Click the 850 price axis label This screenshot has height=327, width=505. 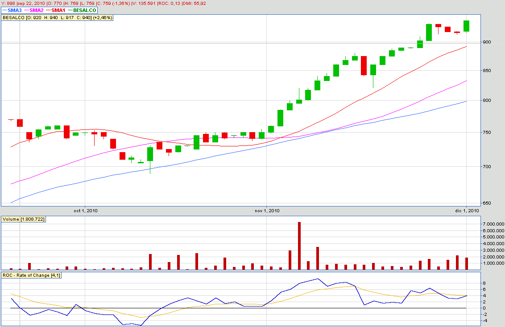(x=487, y=71)
